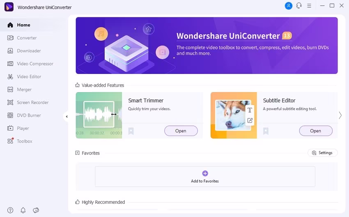
Task: Collapse the sidebar with arrow handle
Action: click(x=67, y=117)
